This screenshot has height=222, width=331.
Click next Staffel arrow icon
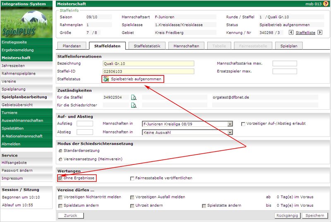[319, 32]
